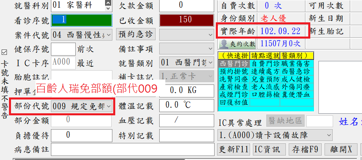This screenshot has width=362, height=160.
Task: Select 預約掛號 quick registration cell
Action: coord(234,71)
